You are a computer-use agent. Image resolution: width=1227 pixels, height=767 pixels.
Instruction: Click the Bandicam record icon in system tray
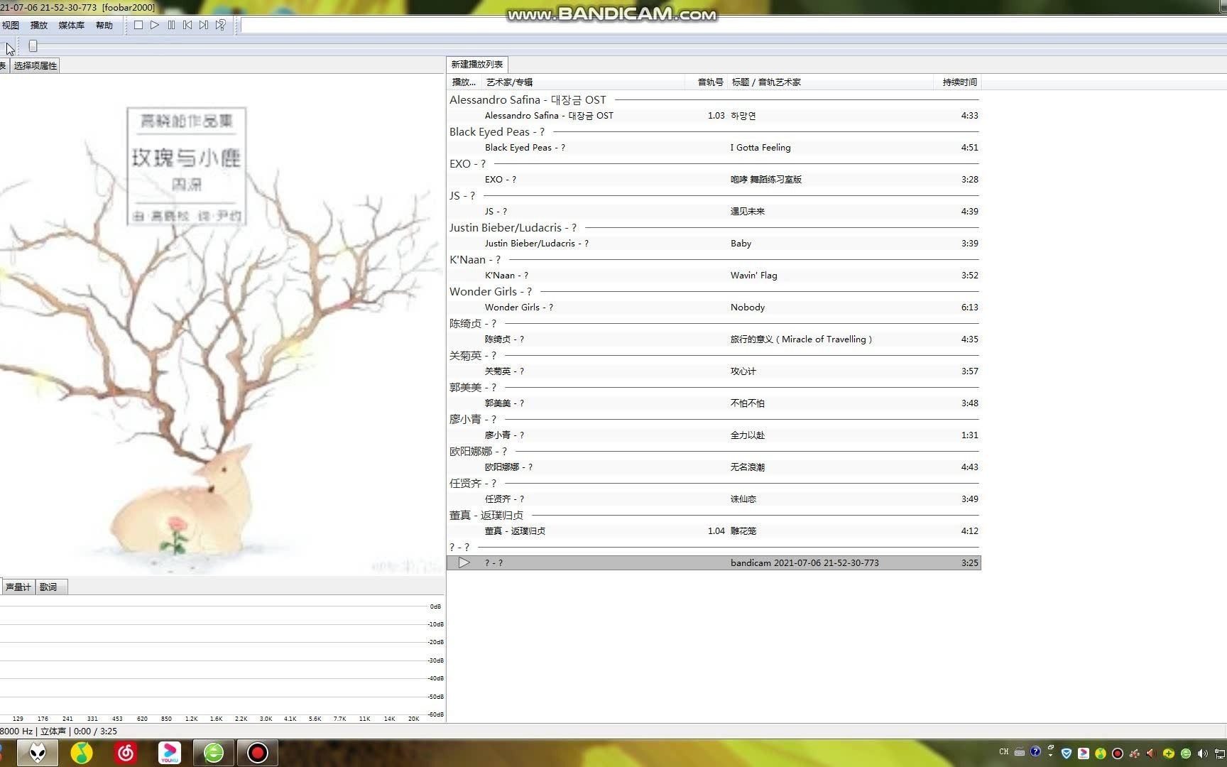[x=1118, y=754]
